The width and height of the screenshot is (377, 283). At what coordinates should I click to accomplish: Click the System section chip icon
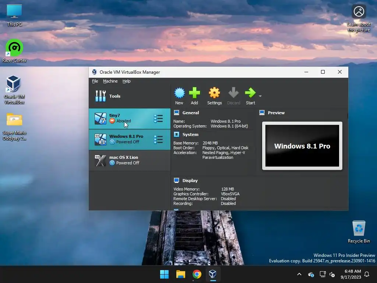point(176,134)
